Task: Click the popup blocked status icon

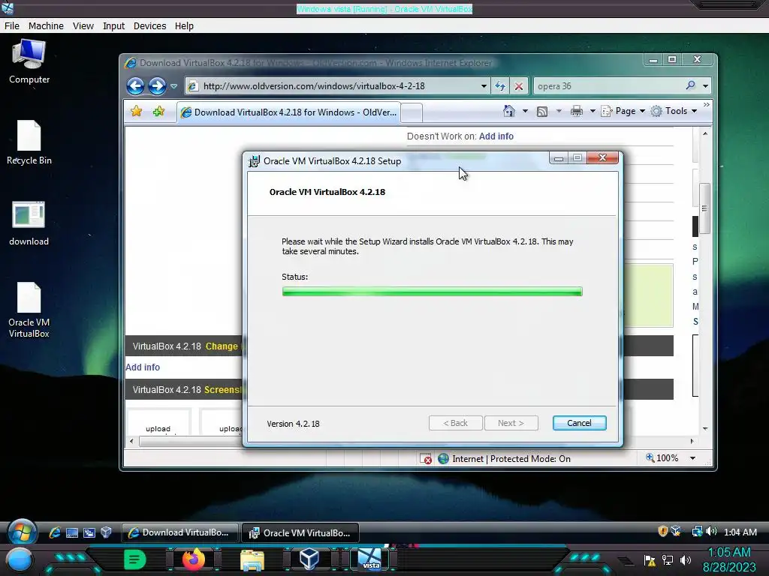Action: [426, 459]
